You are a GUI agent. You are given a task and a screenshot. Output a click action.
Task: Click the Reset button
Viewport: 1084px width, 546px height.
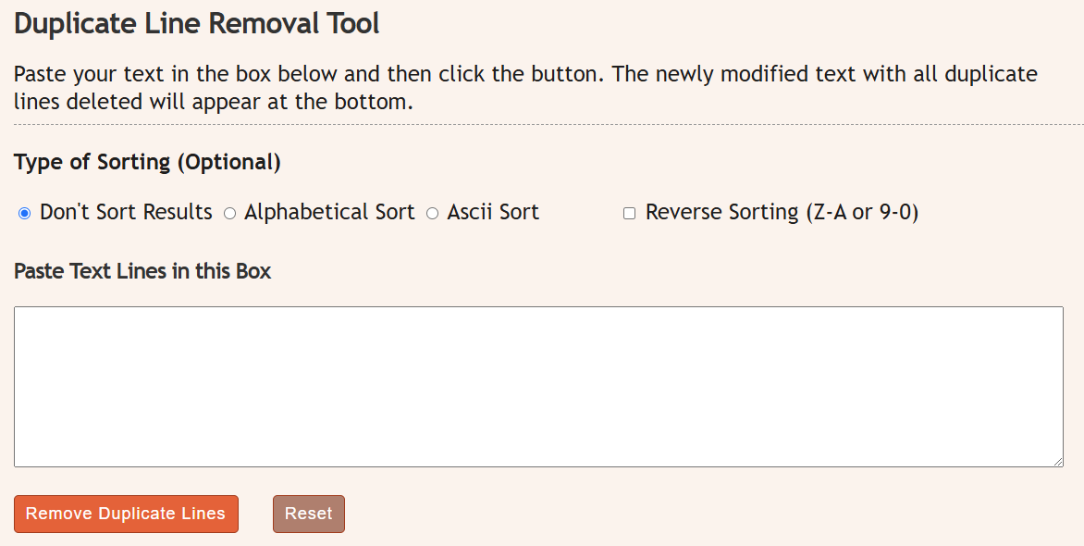click(309, 515)
